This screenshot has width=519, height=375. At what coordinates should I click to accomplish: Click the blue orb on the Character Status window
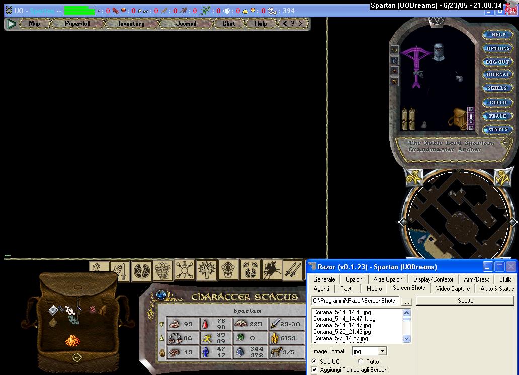[x=161, y=294]
